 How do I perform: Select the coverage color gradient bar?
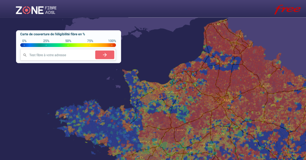pos(68,45)
